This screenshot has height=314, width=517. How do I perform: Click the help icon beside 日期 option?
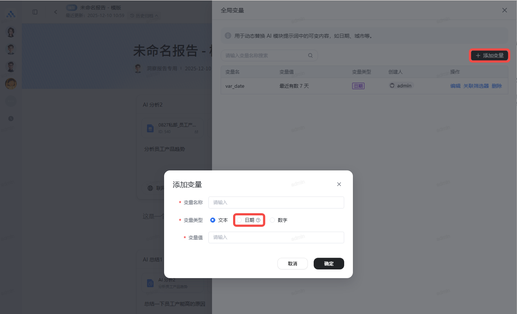pyautogui.click(x=258, y=220)
